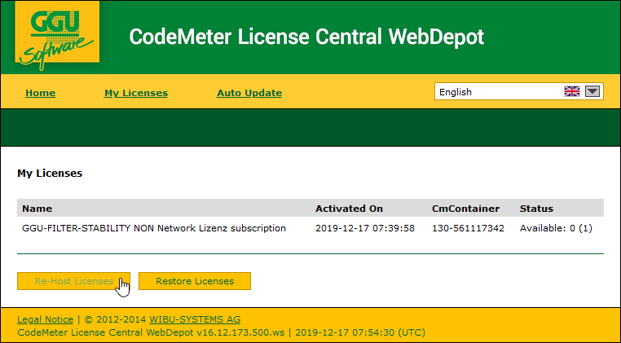This screenshot has height=343, width=621.
Task: Click the Available: 0 (1) status cell
Action: 556,228
